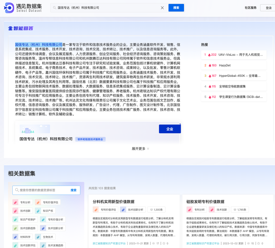The width and height of the screenshot is (275, 248).
Task: Click the blue 企业 badge button
Action: (x=170, y=129)
